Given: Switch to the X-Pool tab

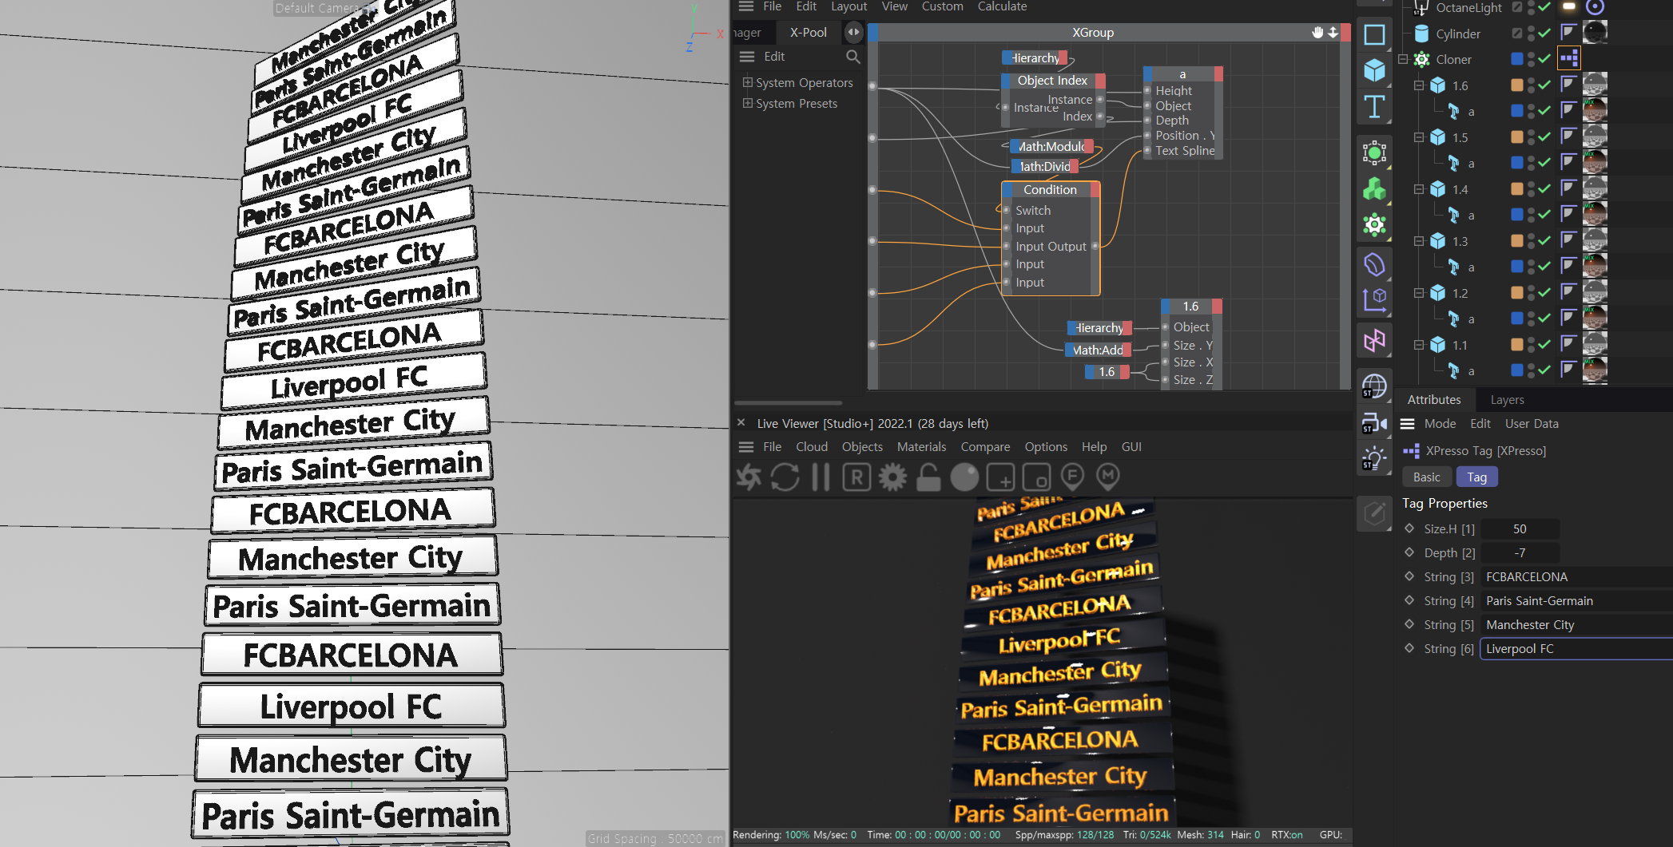Looking at the screenshot, I should (x=808, y=33).
